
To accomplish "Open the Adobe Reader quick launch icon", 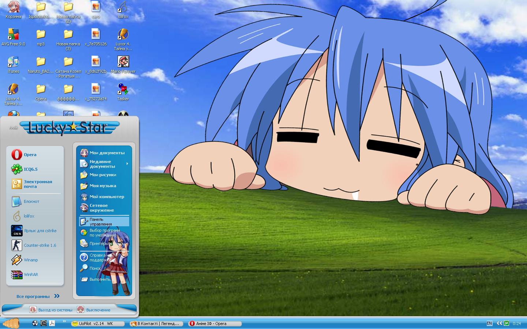I will click(x=52, y=323).
